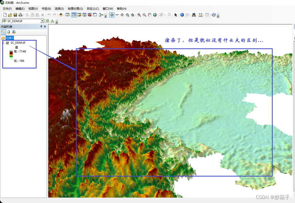Open the ArcToolbox window

[90, 15]
